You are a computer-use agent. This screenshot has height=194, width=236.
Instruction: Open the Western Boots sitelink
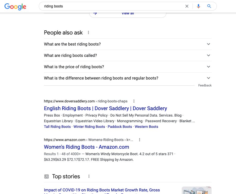[147, 127]
